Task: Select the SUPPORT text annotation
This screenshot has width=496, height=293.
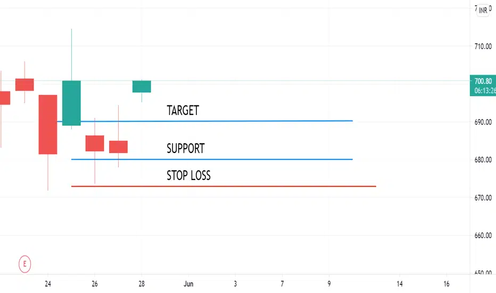Action: click(x=186, y=148)
